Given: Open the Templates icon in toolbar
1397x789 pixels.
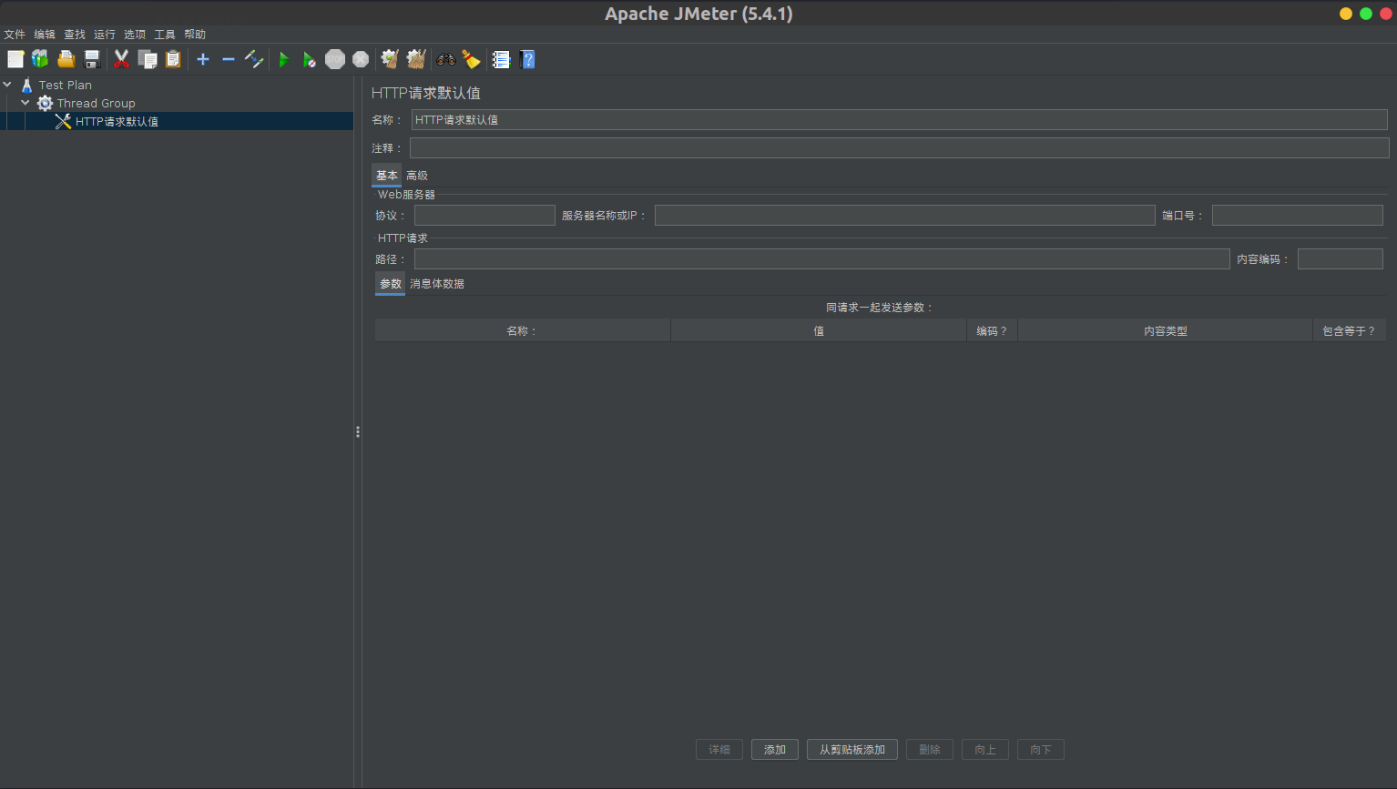Looking at the screenshot, I should click(40, 59).
